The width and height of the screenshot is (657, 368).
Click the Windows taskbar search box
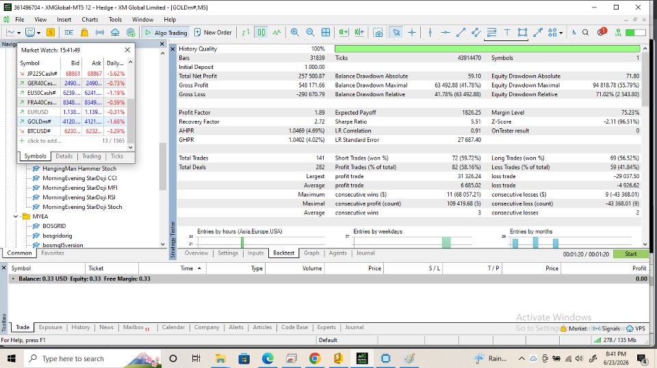(91, 358)
